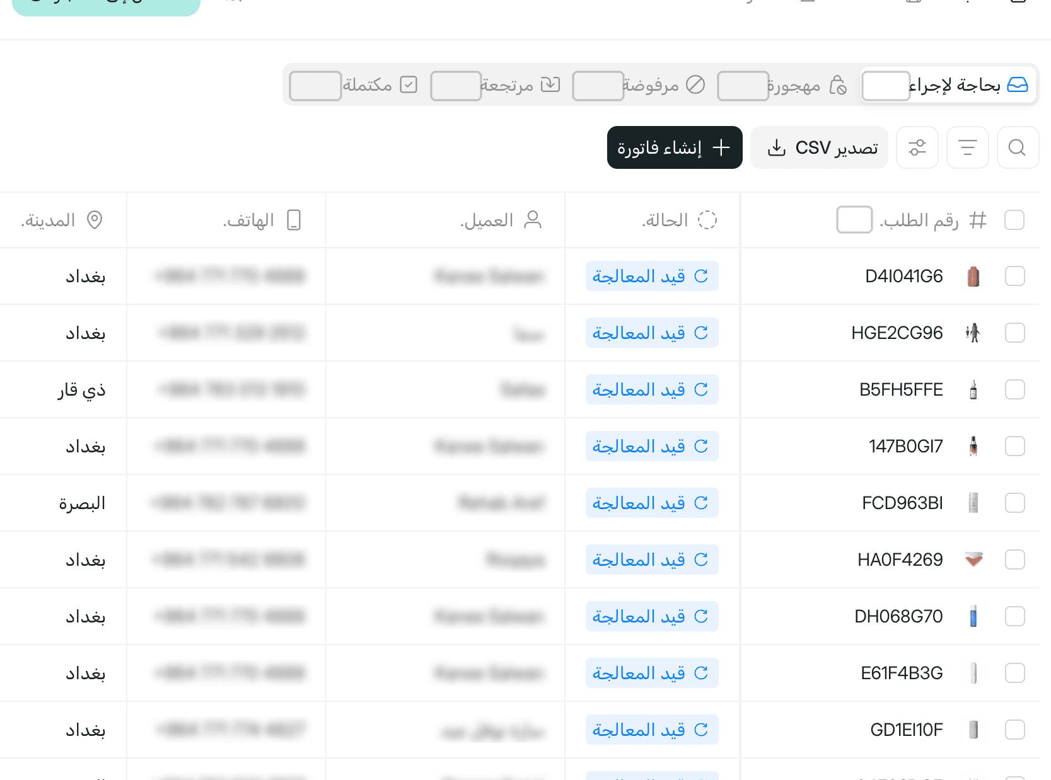Image resolution: width=1051 pixels, height=780 pixels.
Task: Select checkbox for order FCD963BI
Action: click(1014, 503)
